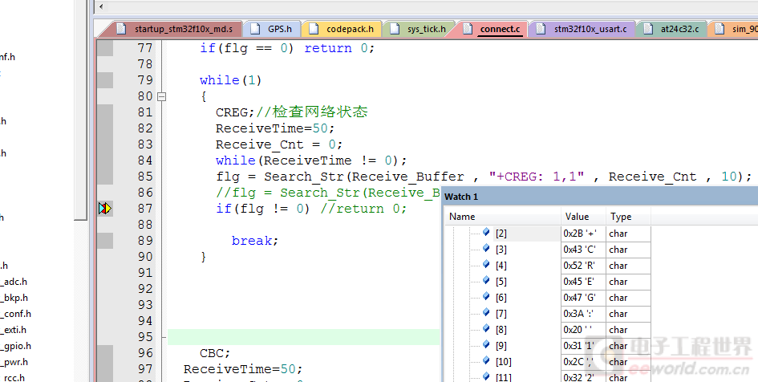Viewport: 758px width, 382px height.
Task: Select watch entry [5]
Action: [x=501, y=282]
